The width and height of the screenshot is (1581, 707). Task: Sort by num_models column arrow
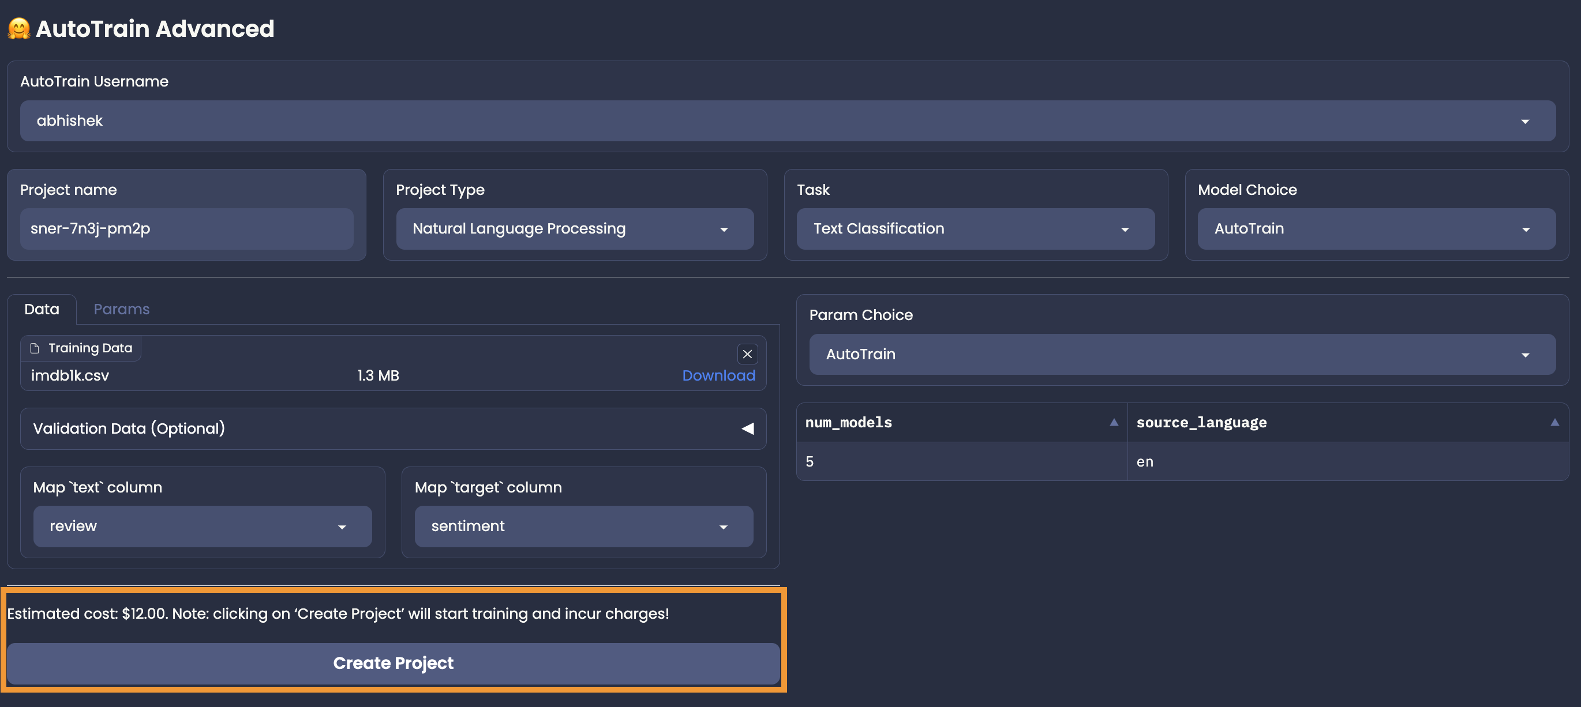[x=1113, y=423]
